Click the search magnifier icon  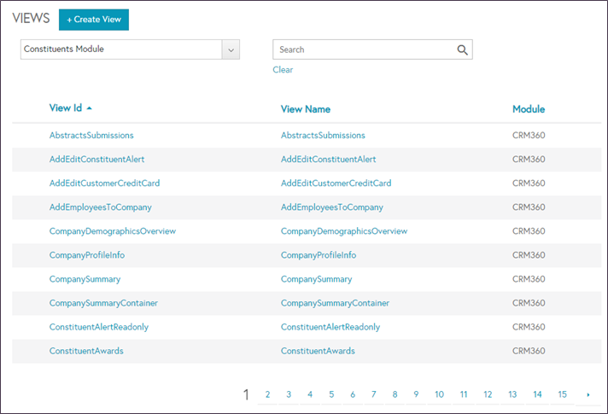[462, 50]
